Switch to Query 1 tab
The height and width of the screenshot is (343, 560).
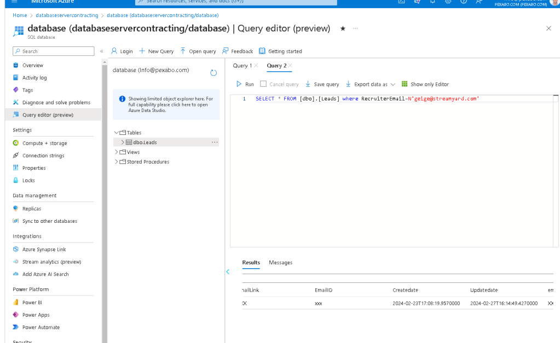242,66
